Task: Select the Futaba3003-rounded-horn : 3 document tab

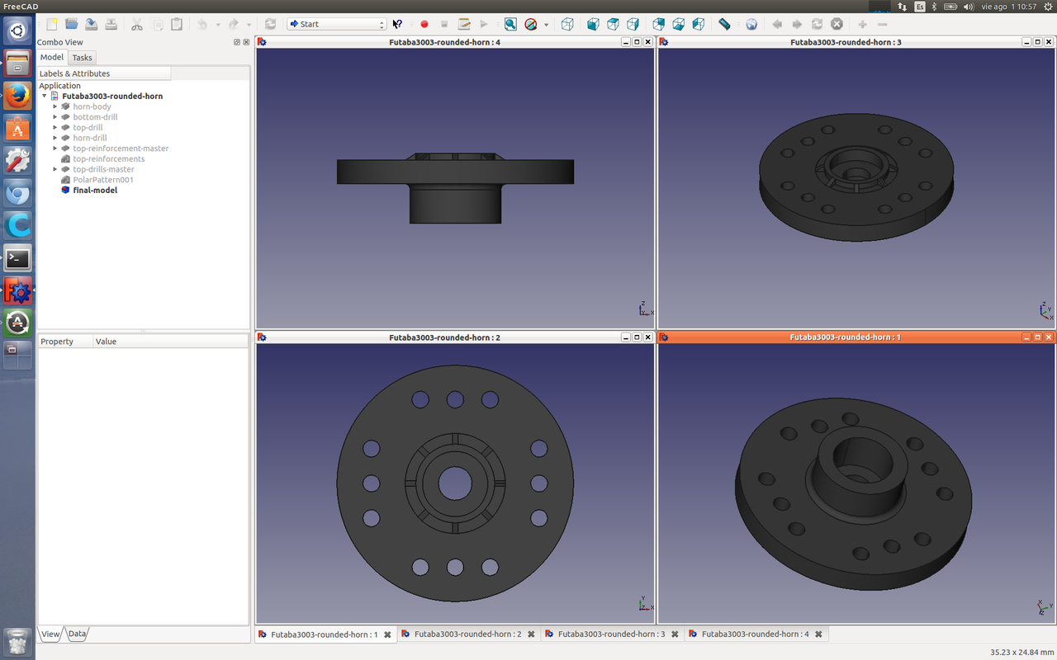Action: pyautogui.click(x=611, y=634)
